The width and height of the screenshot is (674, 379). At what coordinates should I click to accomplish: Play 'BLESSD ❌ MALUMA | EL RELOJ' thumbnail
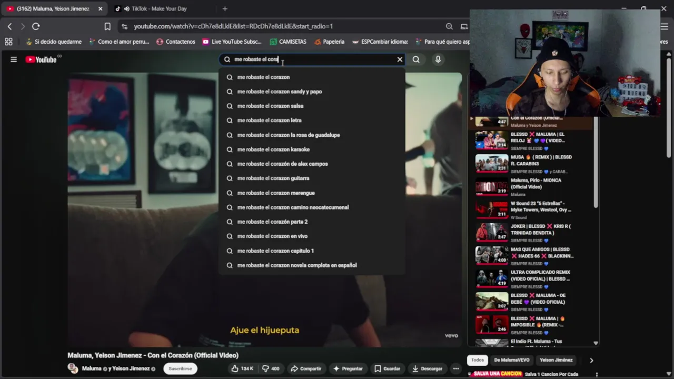pos(492,140)
